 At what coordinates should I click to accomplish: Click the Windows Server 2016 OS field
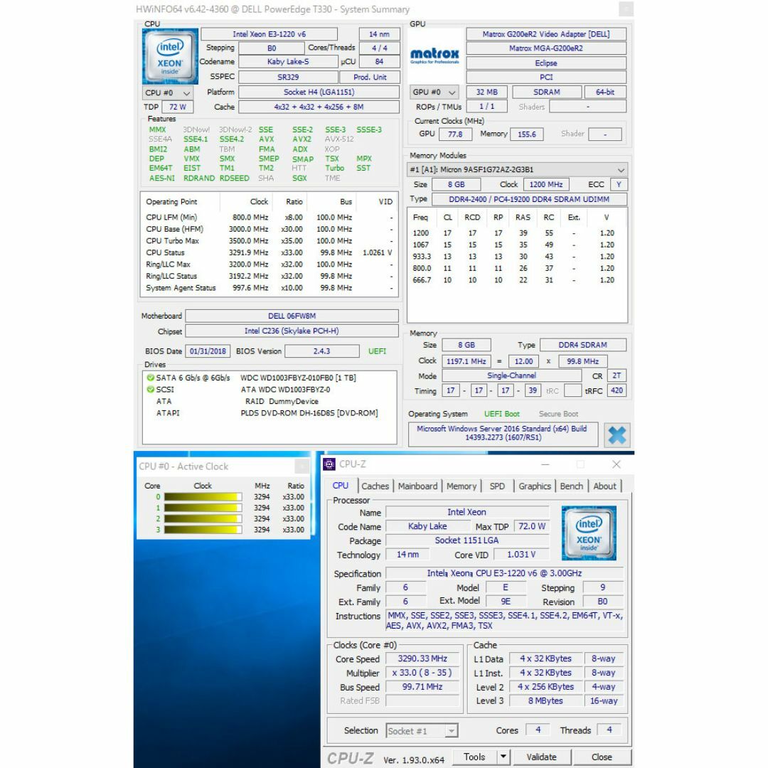point(503,433)
